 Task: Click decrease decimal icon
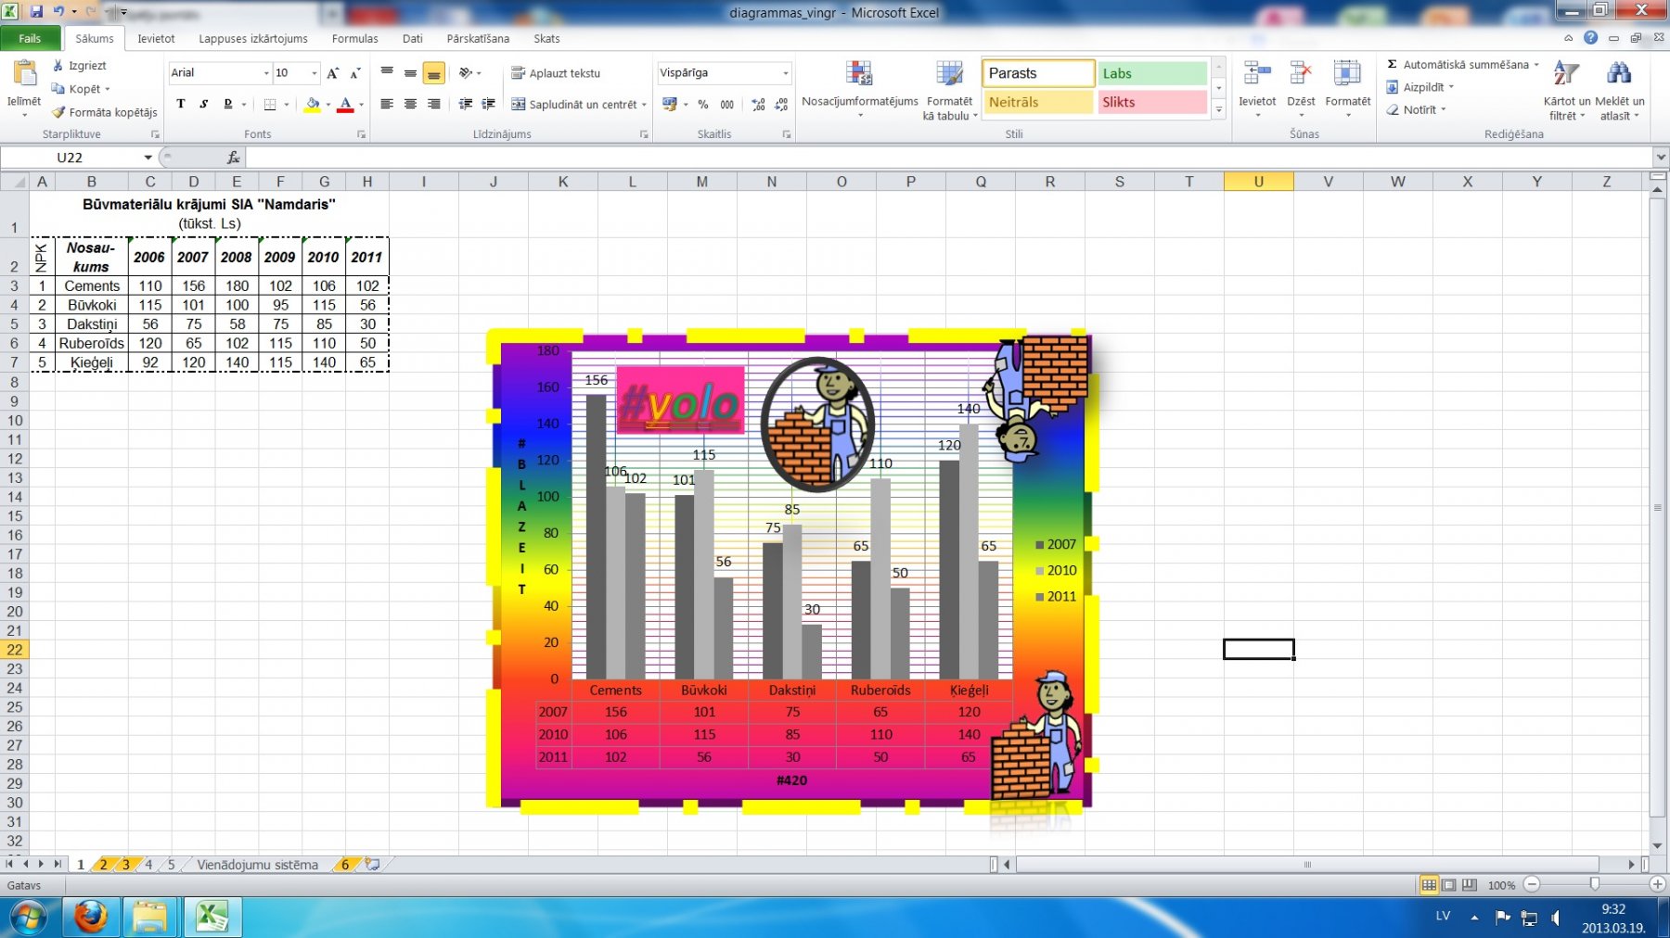[x=781, y=104]
